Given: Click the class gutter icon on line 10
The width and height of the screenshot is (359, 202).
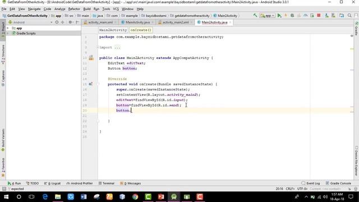Looking at the screenshot, I should (x=91, y=58).
